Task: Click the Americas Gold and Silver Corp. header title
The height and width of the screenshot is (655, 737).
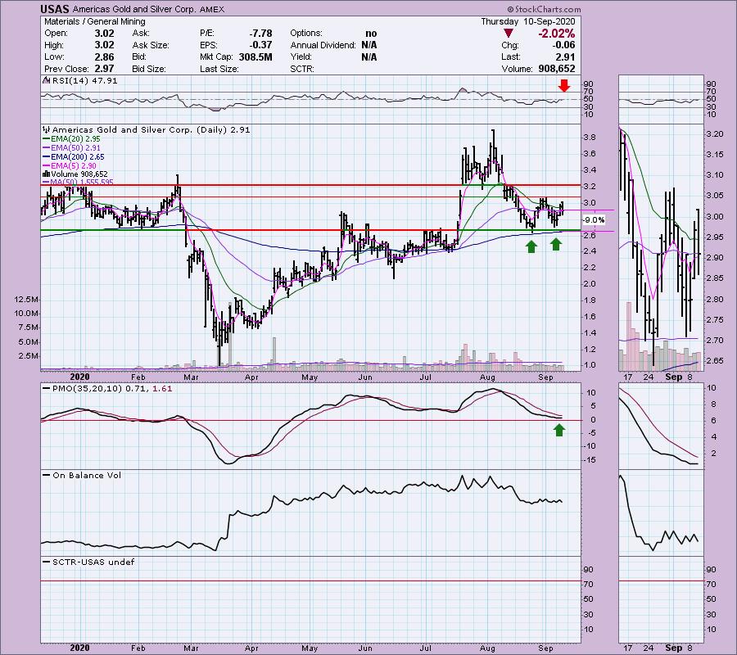Action: pyautogui.click(x=134, y=9)
